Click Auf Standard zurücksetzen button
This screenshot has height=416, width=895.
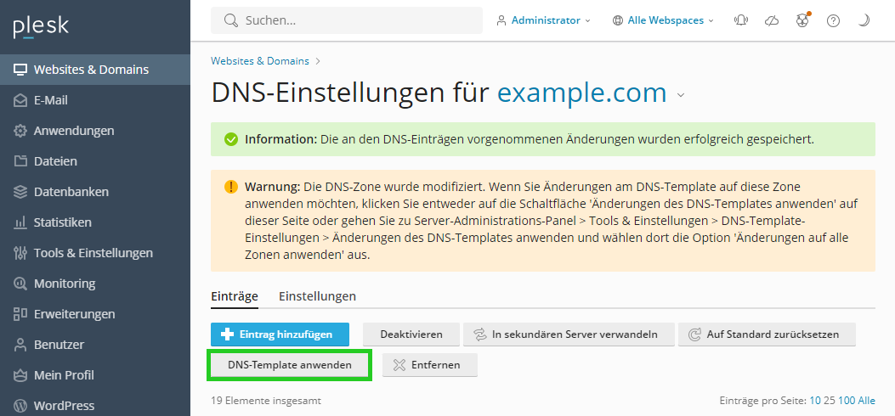[767, 334]
